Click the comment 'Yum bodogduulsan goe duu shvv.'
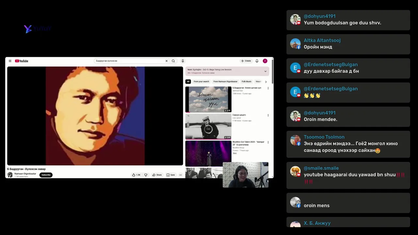The height and width of the screenshot is (235, 418). pos(342,23)
